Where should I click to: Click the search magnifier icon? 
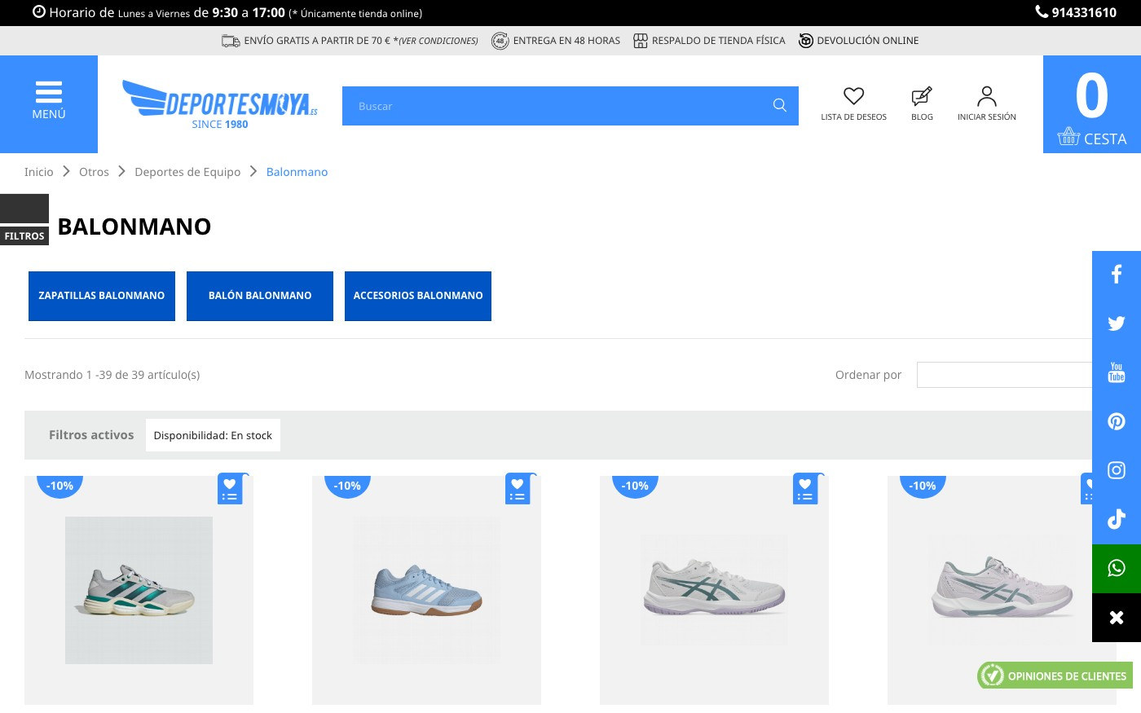[x=780, y=105]
